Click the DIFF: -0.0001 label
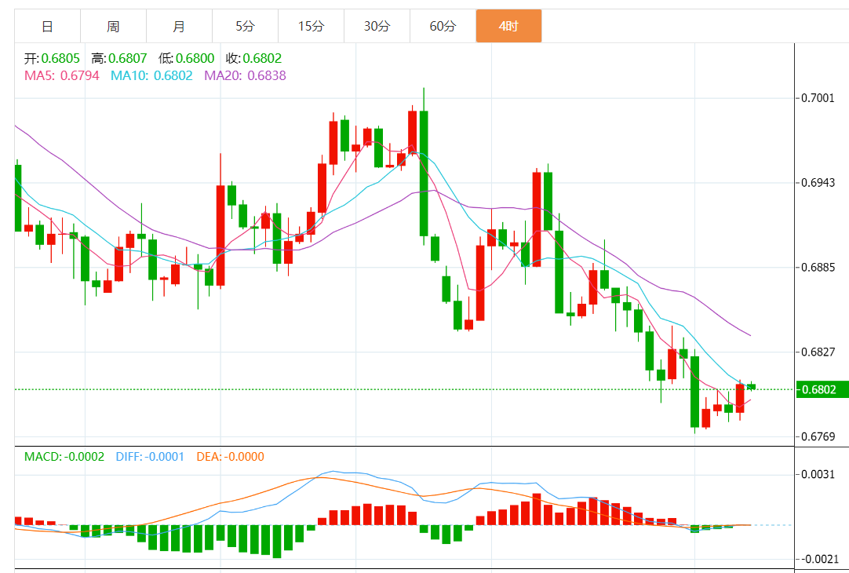 150,457
